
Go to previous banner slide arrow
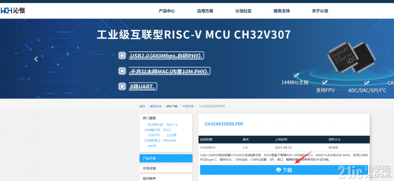tap(36, 59)
